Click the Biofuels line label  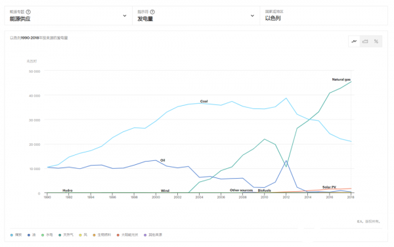265,191
